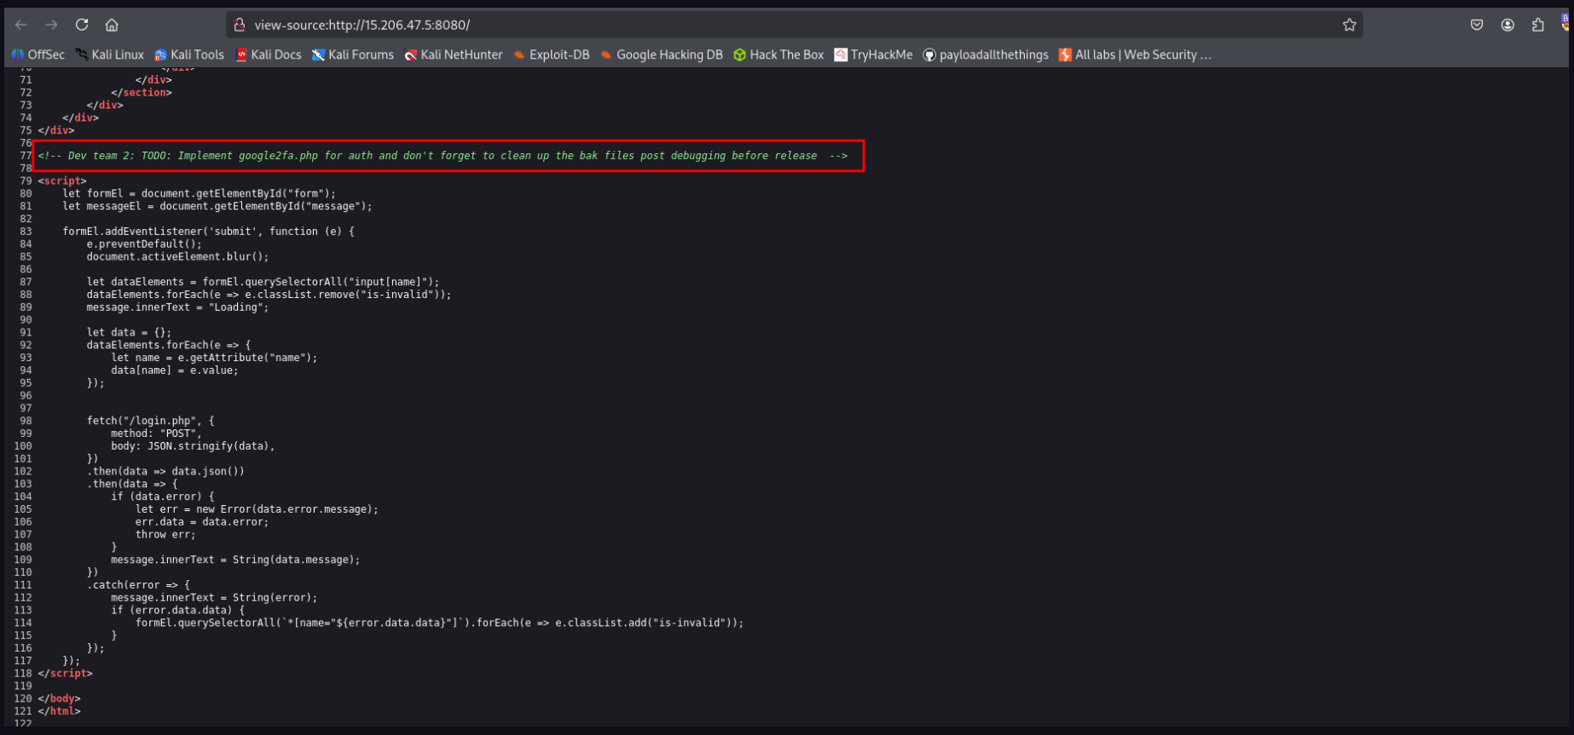Reload the current page
The height and width of the screenshot is (735, 1574).
coord(82,25)
